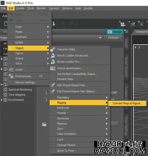Click the clapperboard icon in render pane
The height and width of the screenshot is (156, 148).
[44, 124]
